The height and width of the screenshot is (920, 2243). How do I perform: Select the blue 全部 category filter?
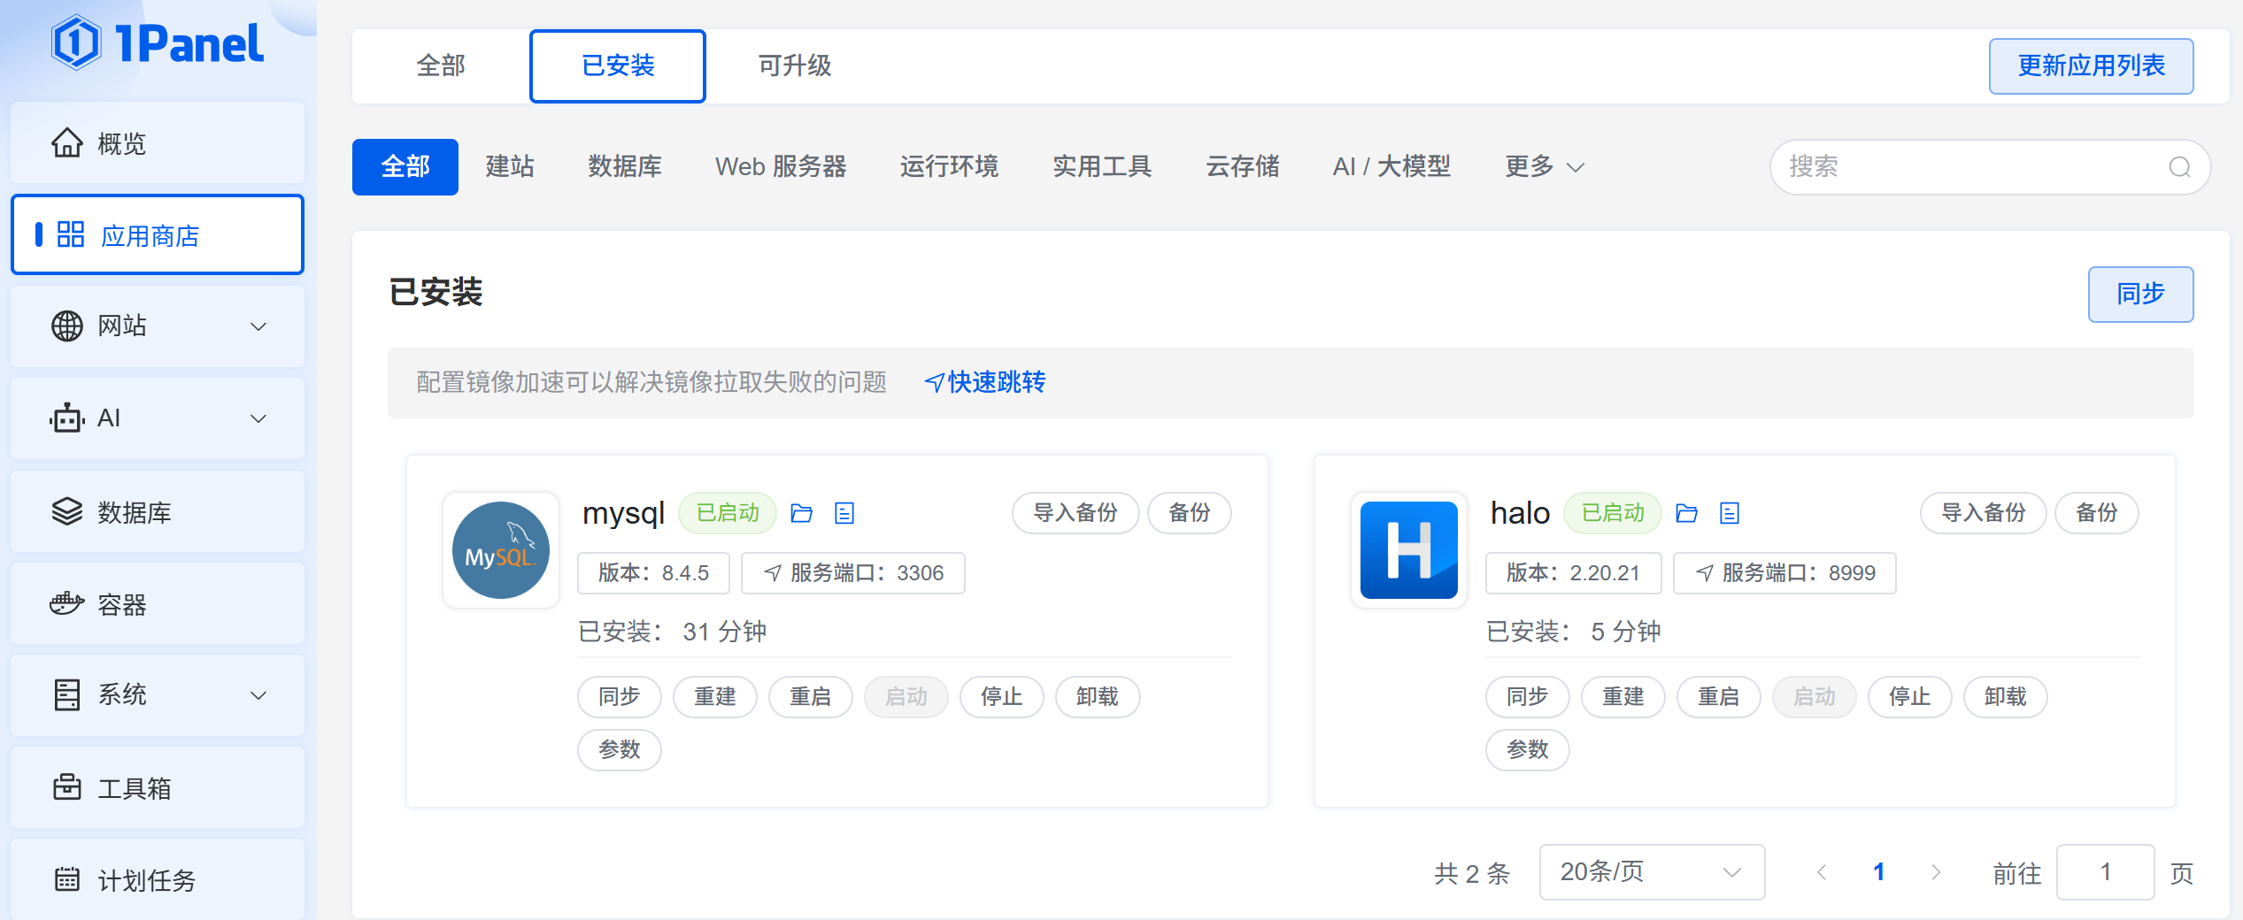click(405, 166)
